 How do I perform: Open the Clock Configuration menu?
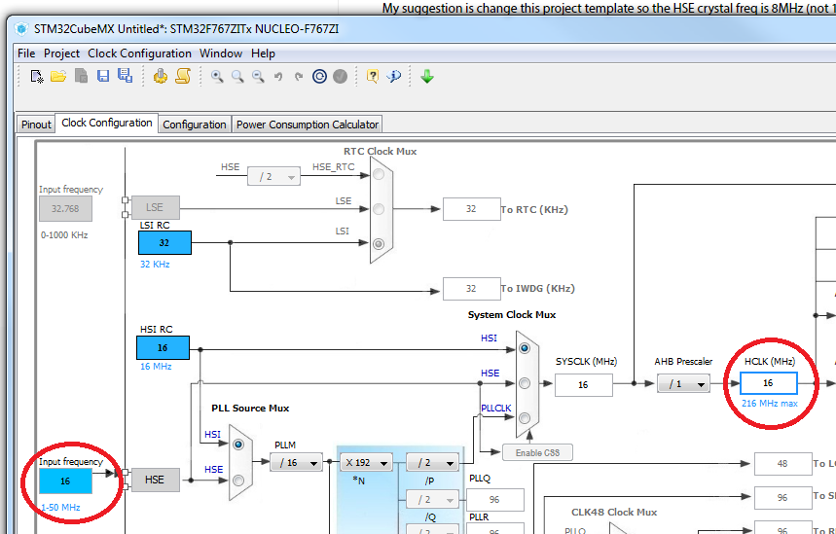coord(139,53)
